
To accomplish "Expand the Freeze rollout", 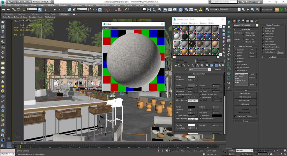I will (x=245, y=121).
